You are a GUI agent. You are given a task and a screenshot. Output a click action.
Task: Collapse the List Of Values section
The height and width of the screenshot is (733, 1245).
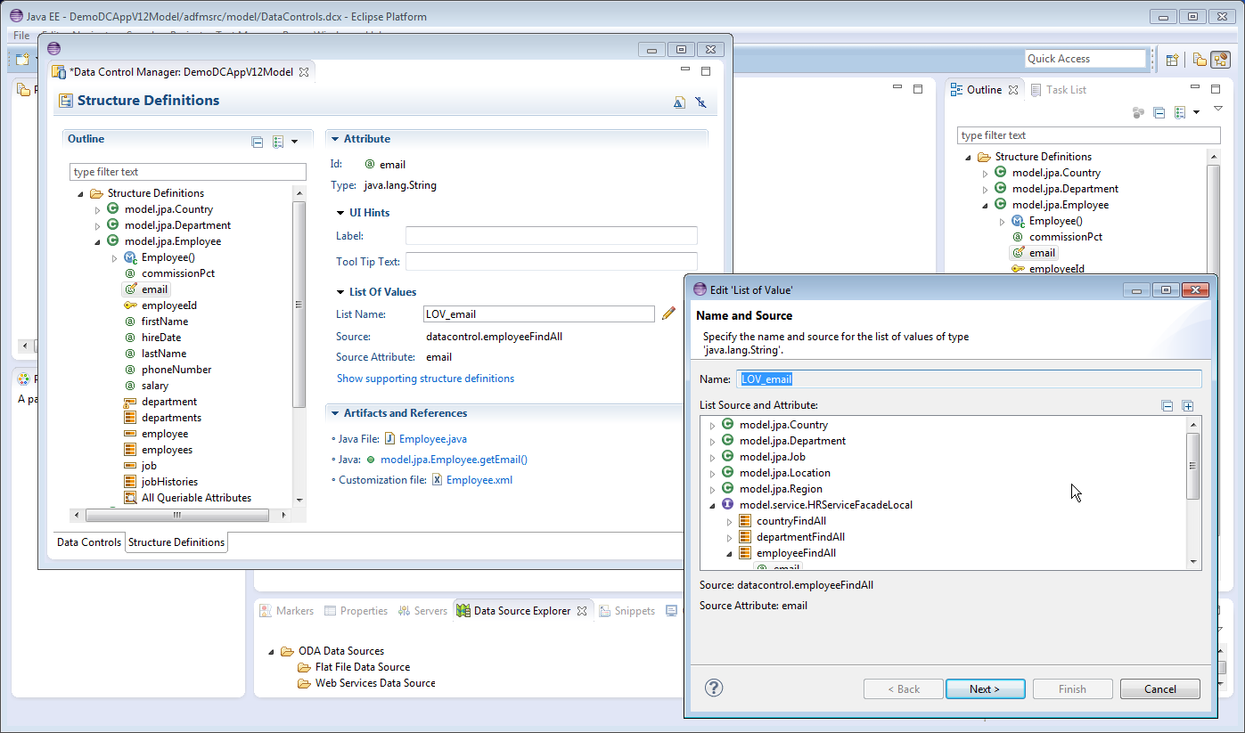[341, 292]
